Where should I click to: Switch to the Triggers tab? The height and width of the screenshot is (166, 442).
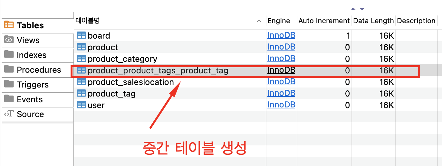tap(38, 85)
